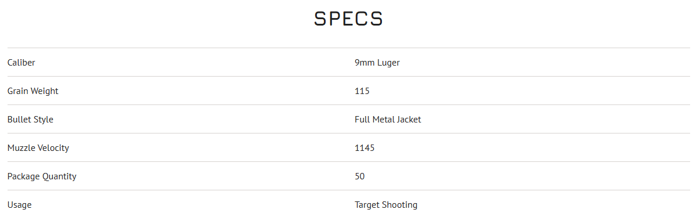
Task: Click the word Shooting in usage row
Action: pos(400,205)
